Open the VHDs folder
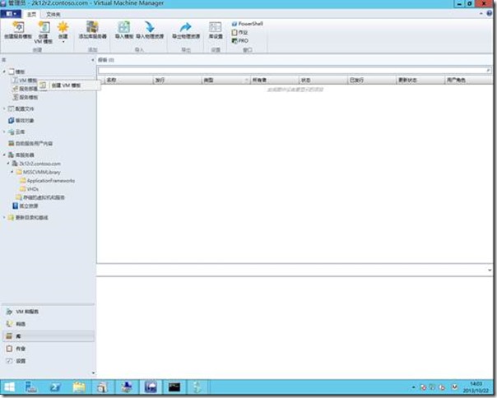497x398 pixels. 29,189
